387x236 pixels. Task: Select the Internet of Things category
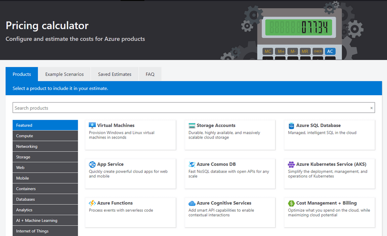(x=45, y=231)
